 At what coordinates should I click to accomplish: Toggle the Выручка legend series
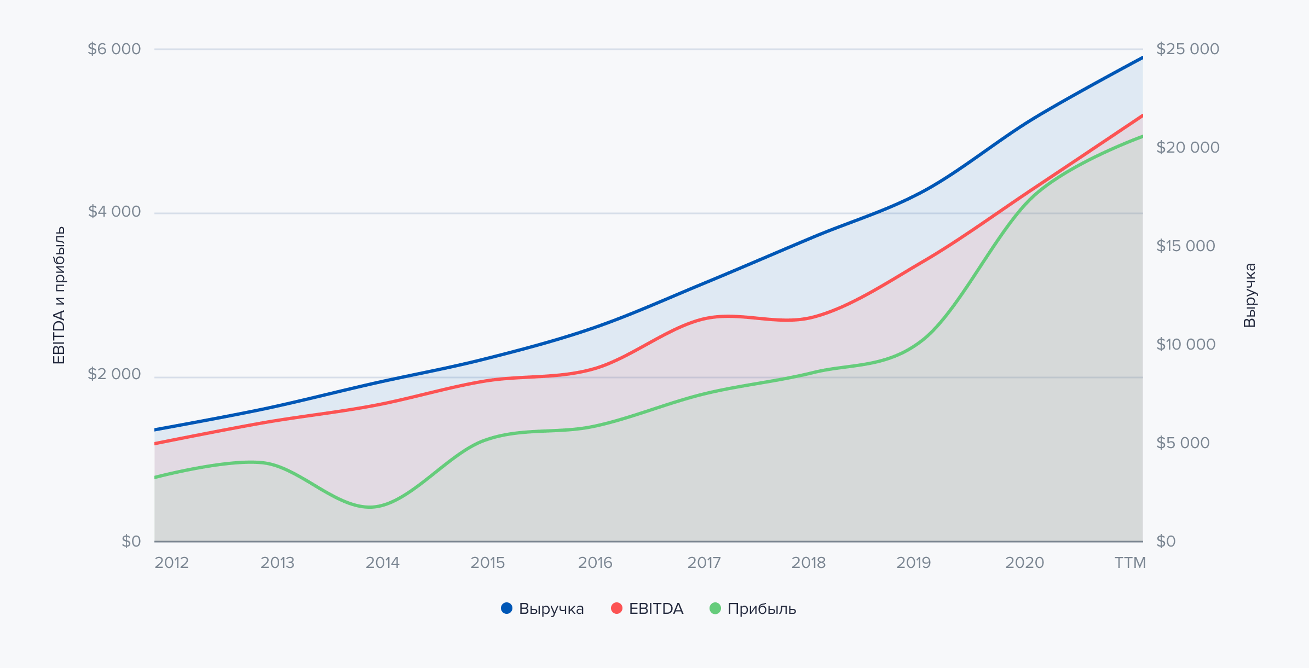point(543,608)
